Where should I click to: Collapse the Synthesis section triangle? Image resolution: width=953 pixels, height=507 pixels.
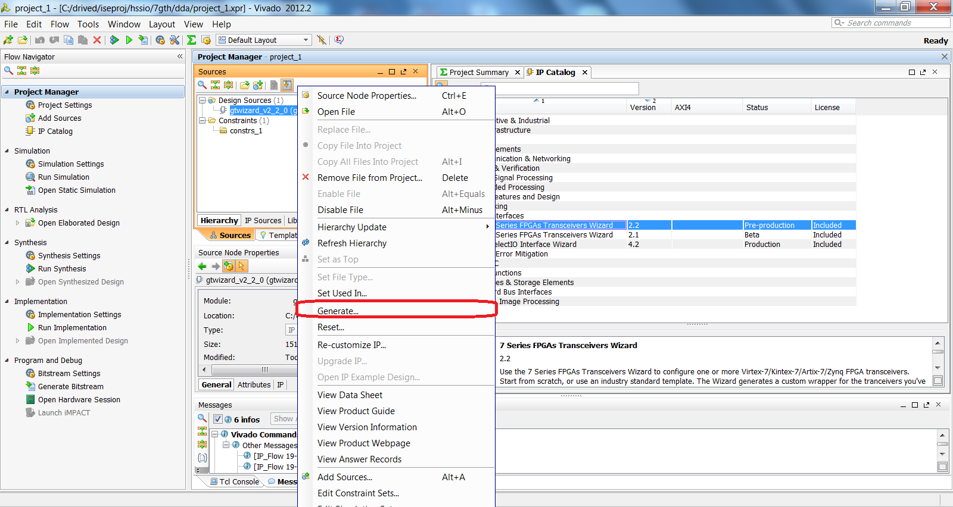coord(7,242)
